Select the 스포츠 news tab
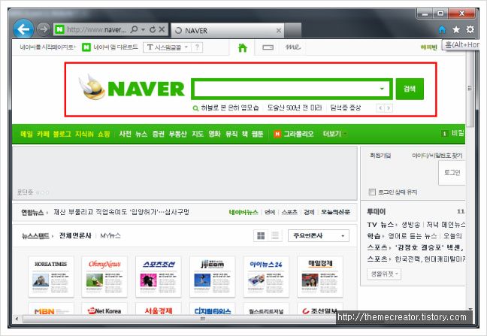 tap(289, 212)
